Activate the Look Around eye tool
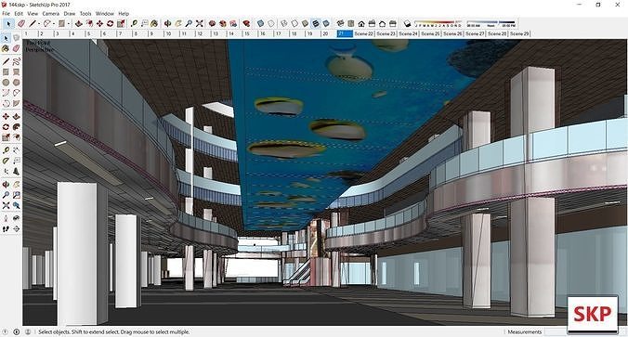The width and height of the screenshot is (628, 337). (x=16, y=218)
